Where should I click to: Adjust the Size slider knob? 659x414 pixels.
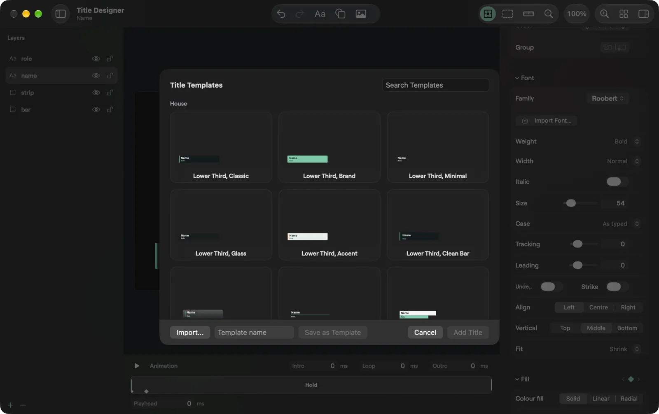[x=571, y=203]
